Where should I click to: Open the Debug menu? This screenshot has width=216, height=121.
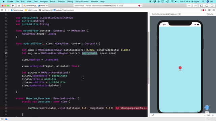pos(70,1)
